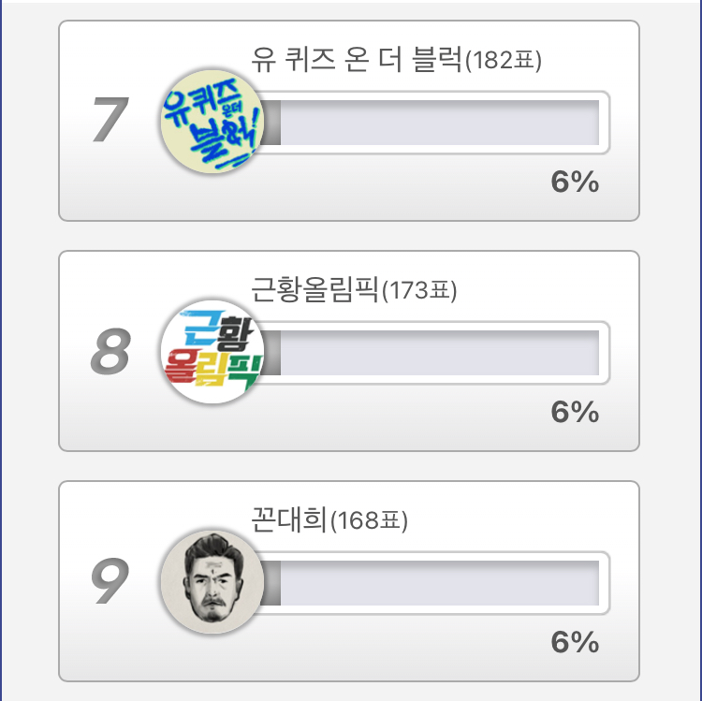This screenshot has height=701, width=702.
Task: Click the 6% label under 꼰대희
Action: [575, 642]
